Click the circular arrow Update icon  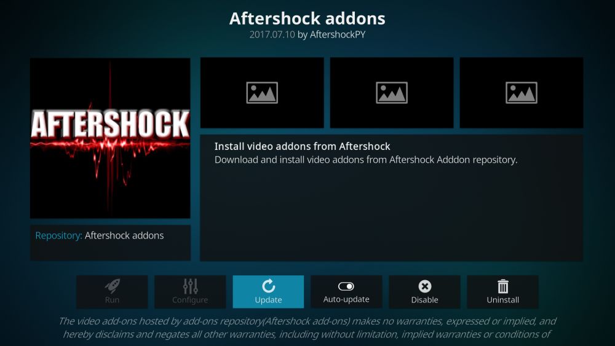pyautogui.click(x=268, y=286)
